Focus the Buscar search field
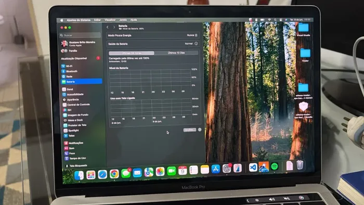Image resolution: width=364 pixels, height=205 pixels. click(x=80, y=35)
